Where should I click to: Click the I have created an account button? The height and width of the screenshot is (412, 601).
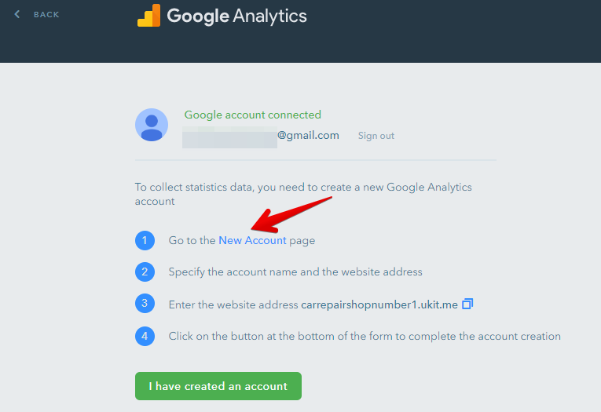tap(218, 386)
